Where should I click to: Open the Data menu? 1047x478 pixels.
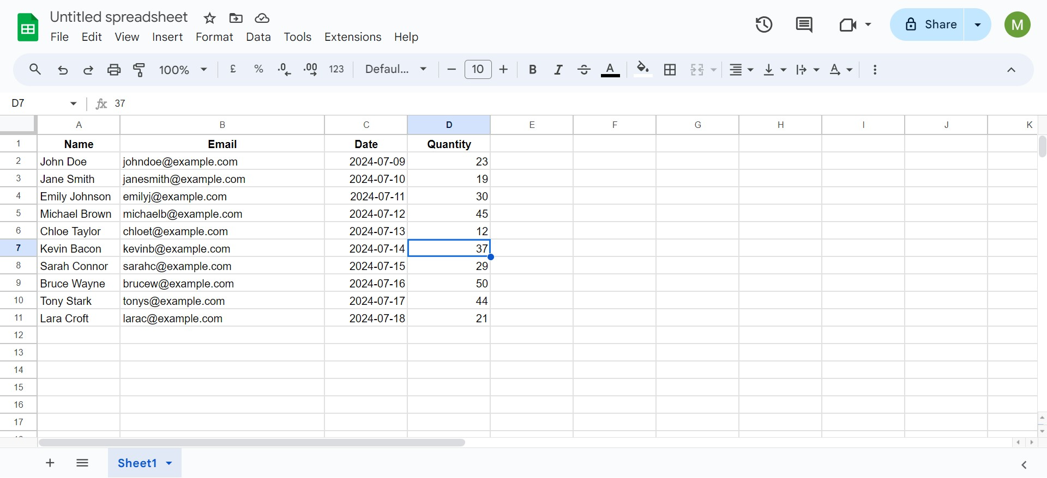[258, 37]
